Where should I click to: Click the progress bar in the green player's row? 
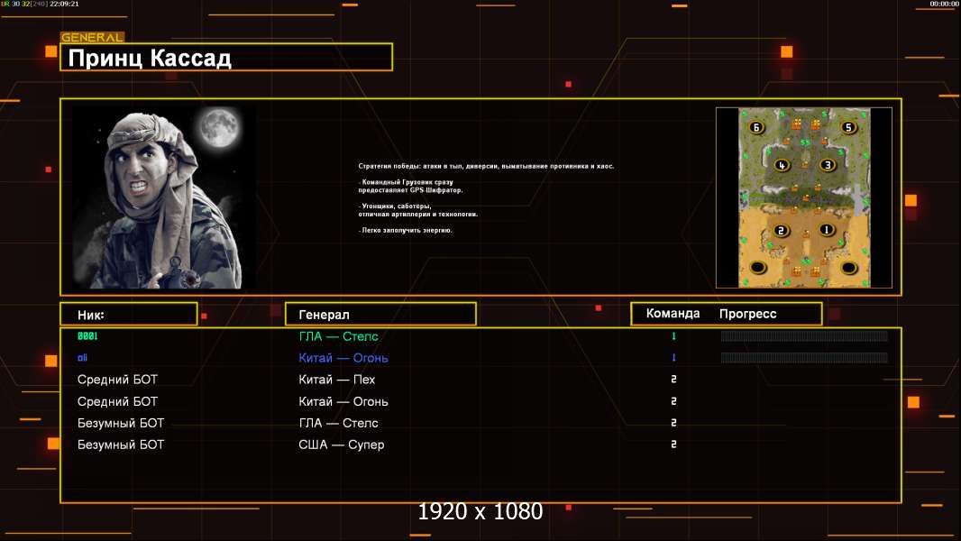click(804, 335)
